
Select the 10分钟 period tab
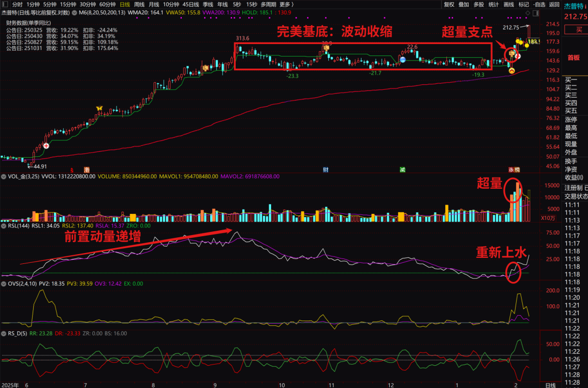click(171, 4)
